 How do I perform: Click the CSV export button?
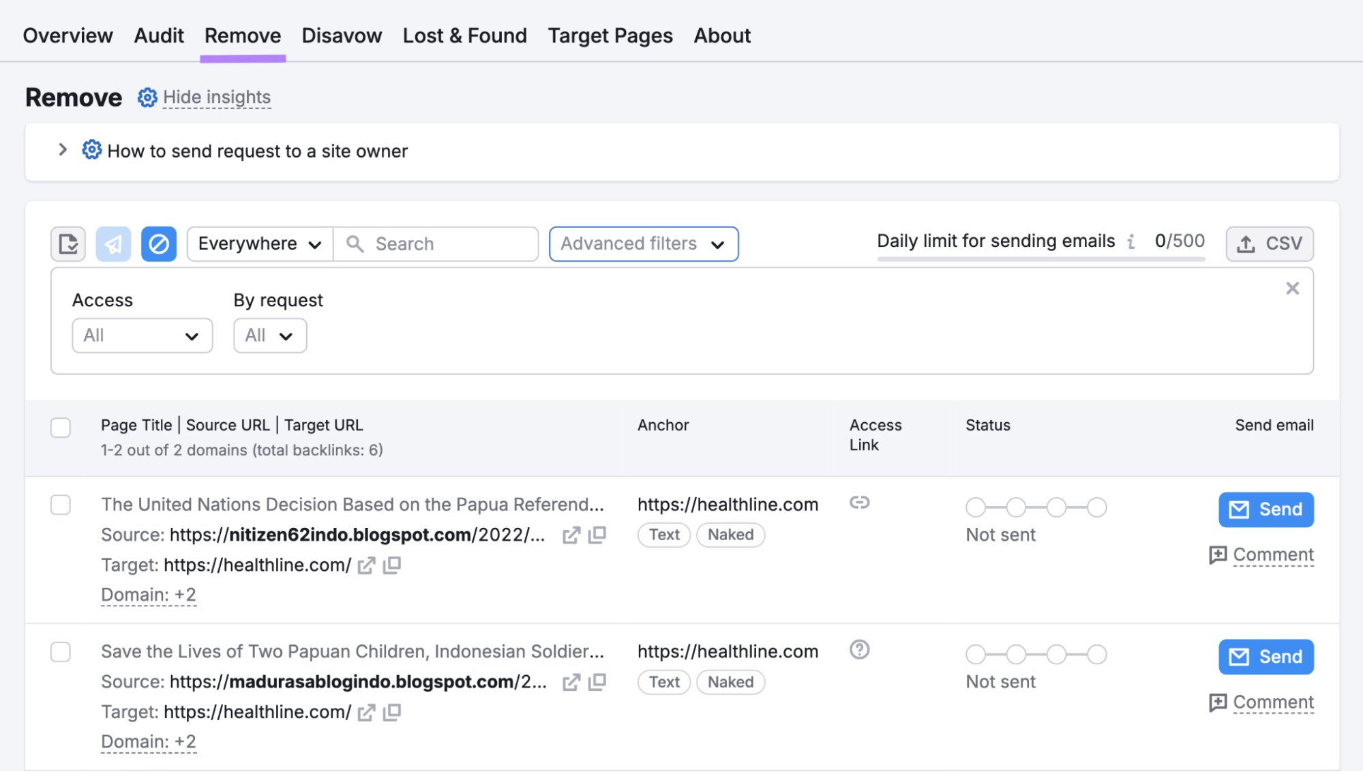(1270, 243)
